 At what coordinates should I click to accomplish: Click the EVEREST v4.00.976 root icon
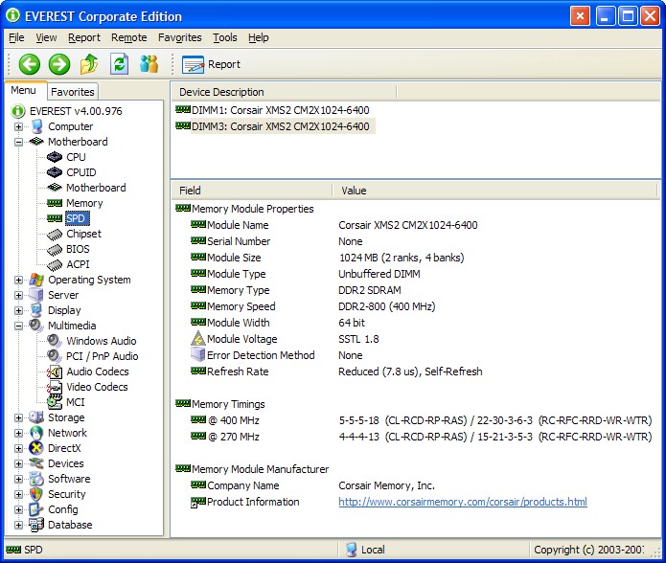click(18, 111)
